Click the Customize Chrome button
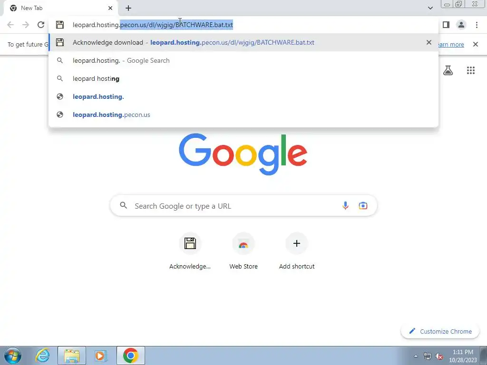The width and height of the screenshot is (487, 365). point(440,331)
